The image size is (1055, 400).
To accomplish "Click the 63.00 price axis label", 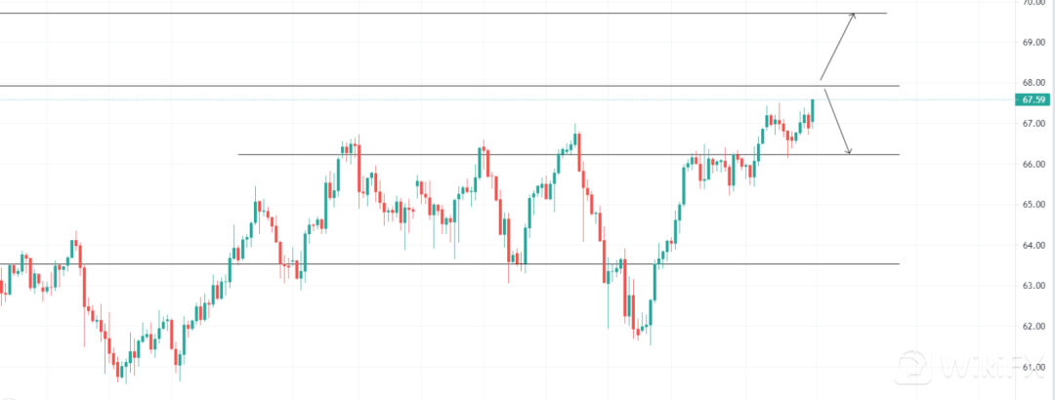I will [1035, 286].
